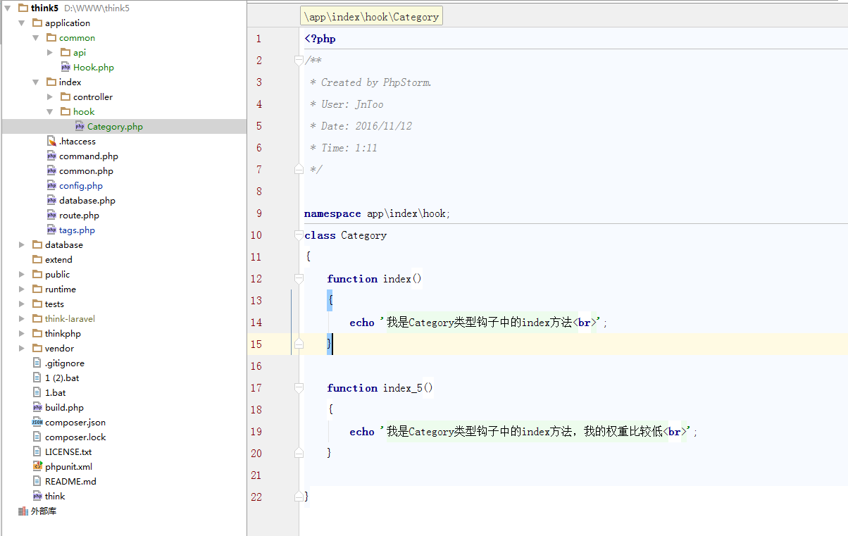This screenshot has width=848, height=536.
Task: Expand the runtime folder arrow
Action: pos(22,289)
